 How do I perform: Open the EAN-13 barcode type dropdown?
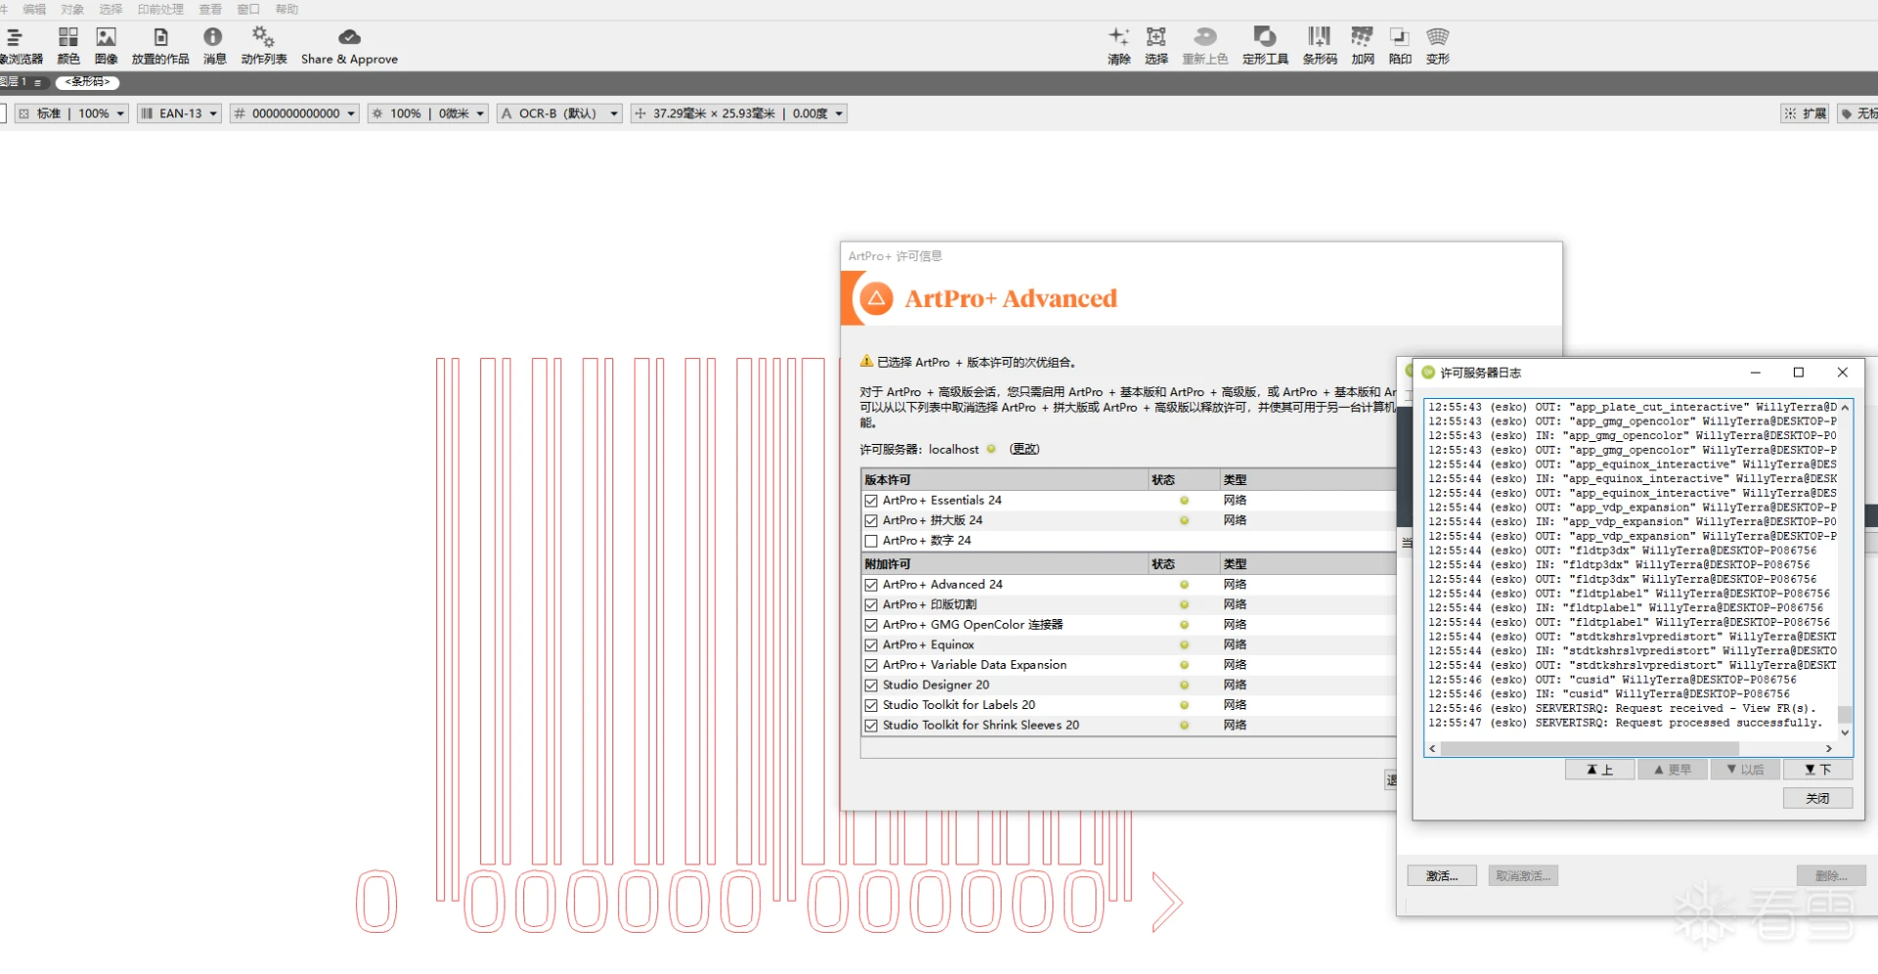tap(179, 113)
